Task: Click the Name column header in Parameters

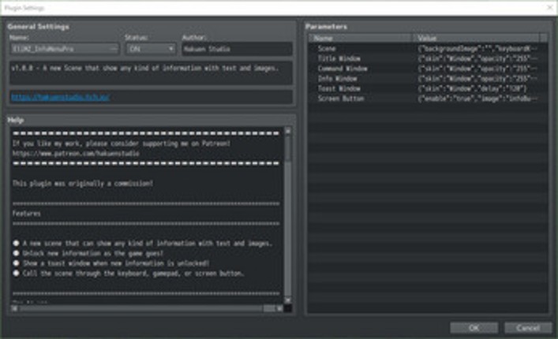Action: pos(361,38)
